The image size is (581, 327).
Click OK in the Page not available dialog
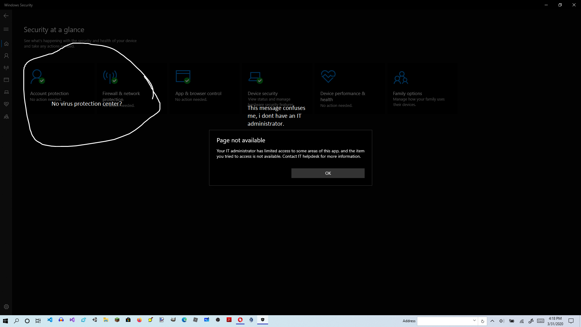(328, 173)
